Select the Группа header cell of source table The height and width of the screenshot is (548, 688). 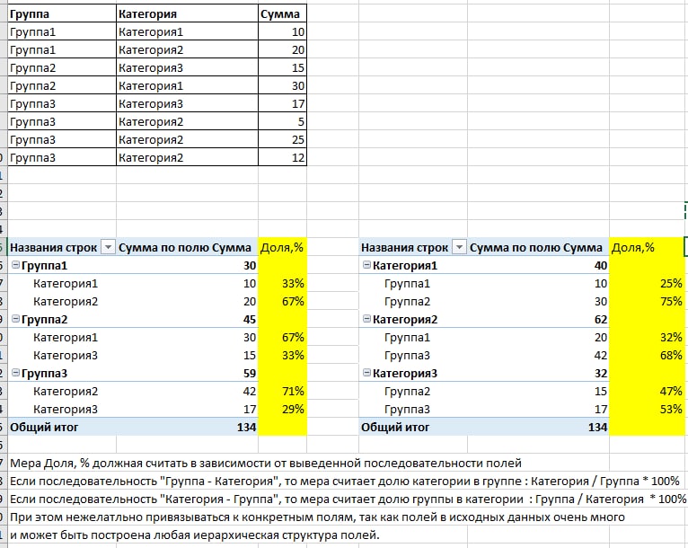62,13
